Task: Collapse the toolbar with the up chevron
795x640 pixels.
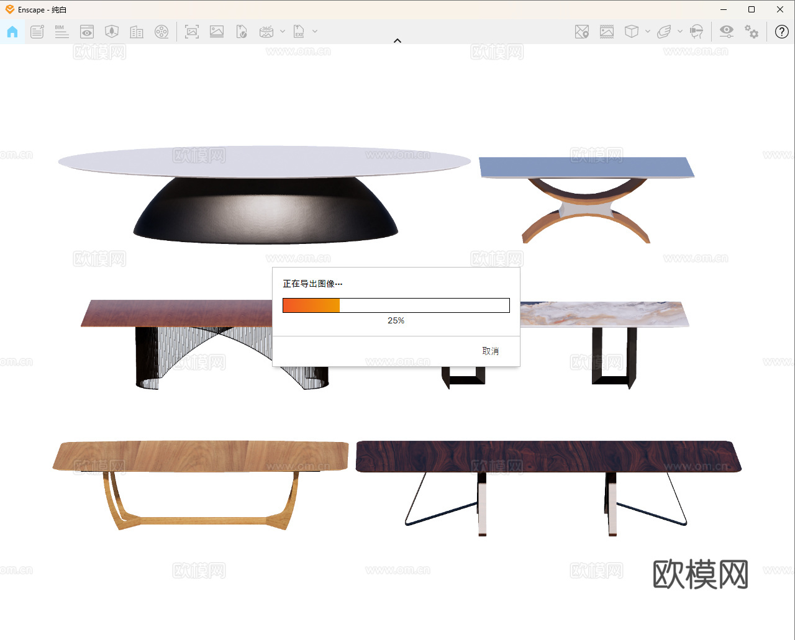Action: [397, 41]
